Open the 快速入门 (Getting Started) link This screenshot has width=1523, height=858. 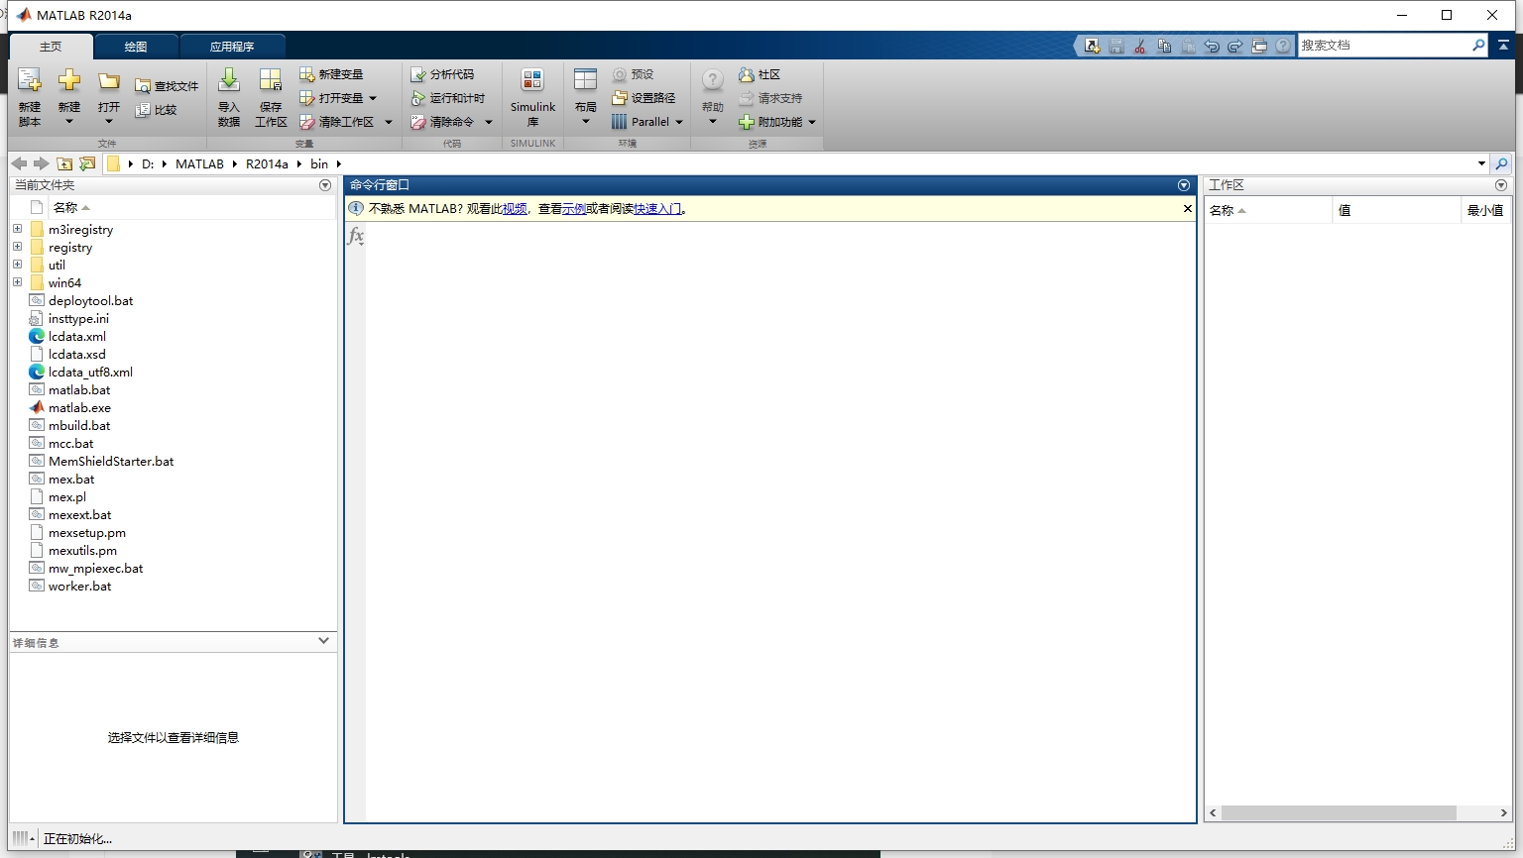click(x=656, y=208)
